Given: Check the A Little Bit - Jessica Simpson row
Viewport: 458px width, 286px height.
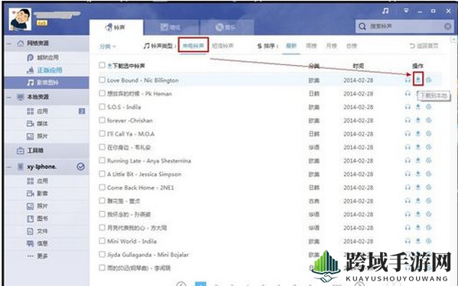Looking at the screenshot, I should pyautogui.click(x=102, y=174).
